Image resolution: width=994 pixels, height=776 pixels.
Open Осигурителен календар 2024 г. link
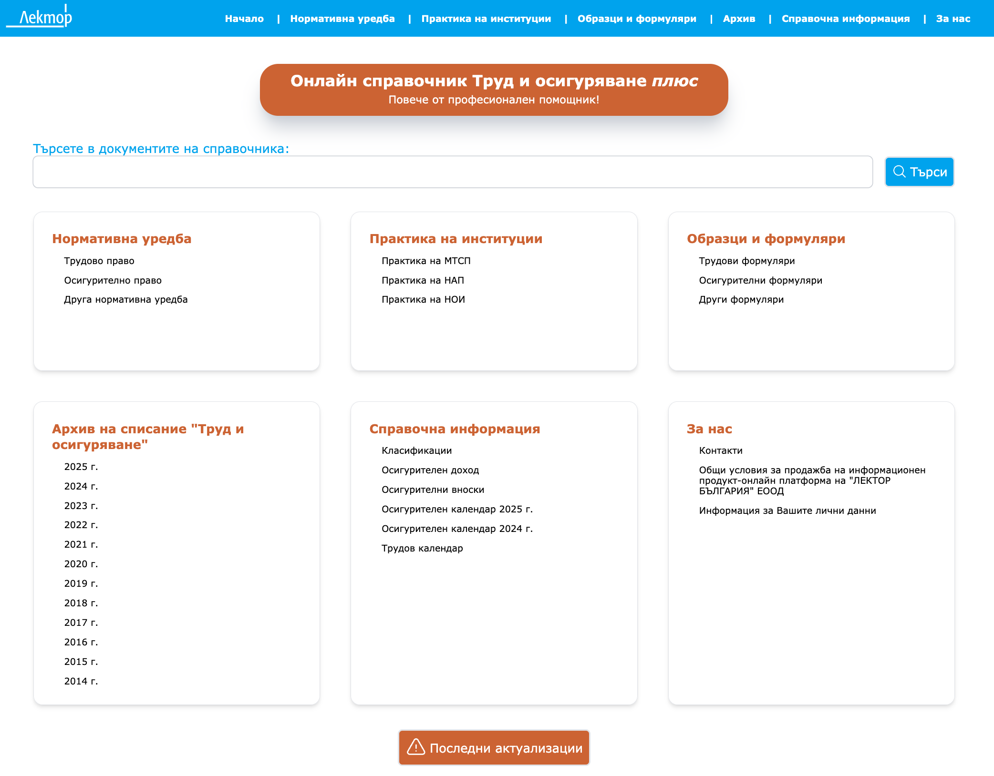(457, 529)
